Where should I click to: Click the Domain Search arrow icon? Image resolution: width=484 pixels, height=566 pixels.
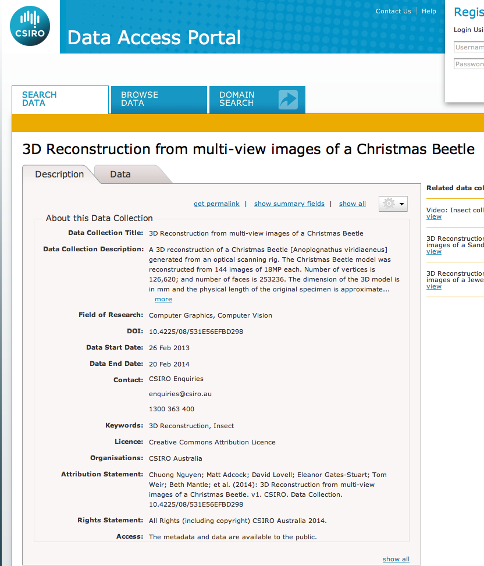[287, 99]
